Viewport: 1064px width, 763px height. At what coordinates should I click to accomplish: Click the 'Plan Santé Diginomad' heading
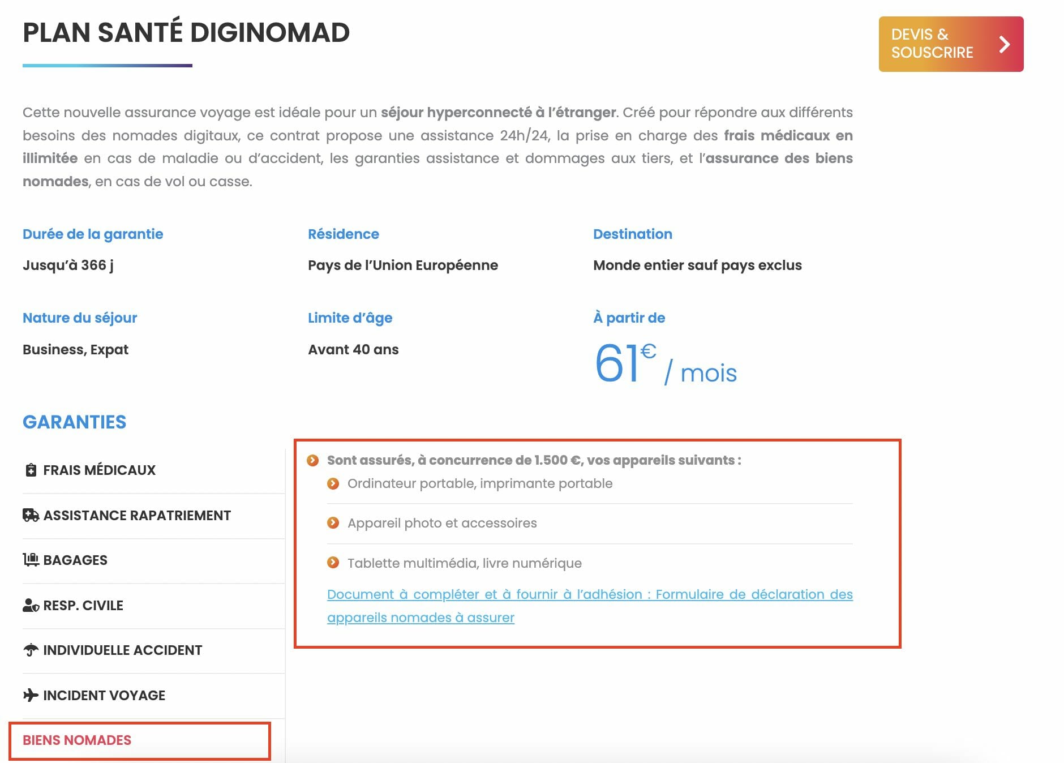tap(186, 32)
